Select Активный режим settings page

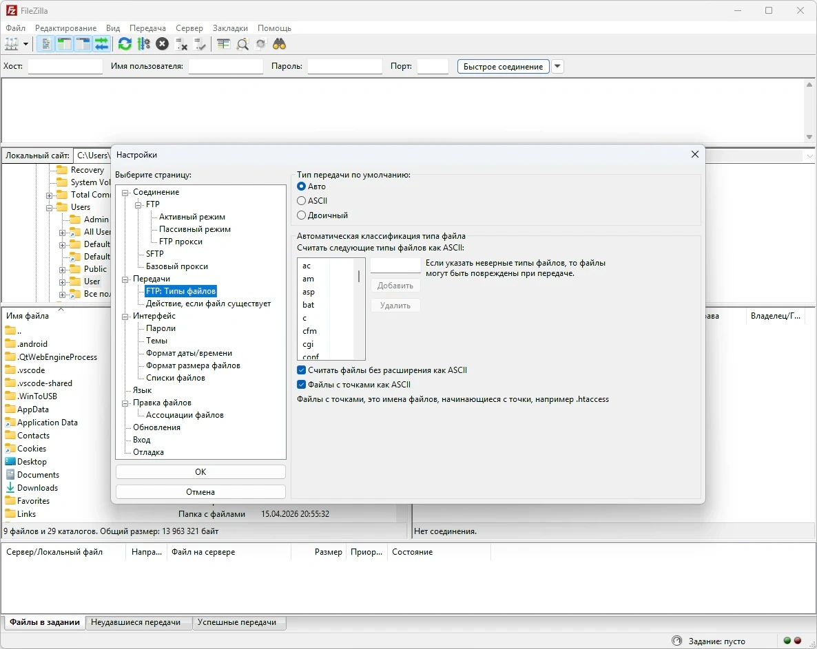coord(192,217)
